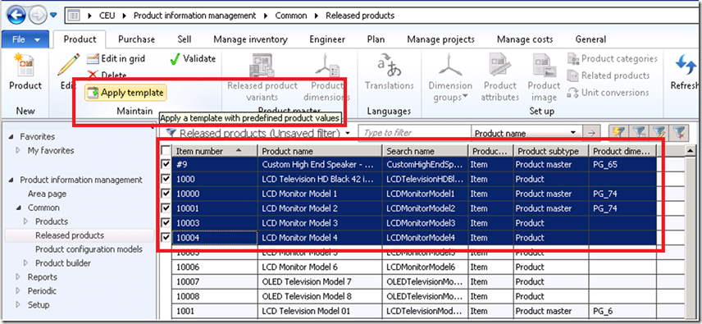Click Edit in grid
702x324 pixels.
[116, 58]
